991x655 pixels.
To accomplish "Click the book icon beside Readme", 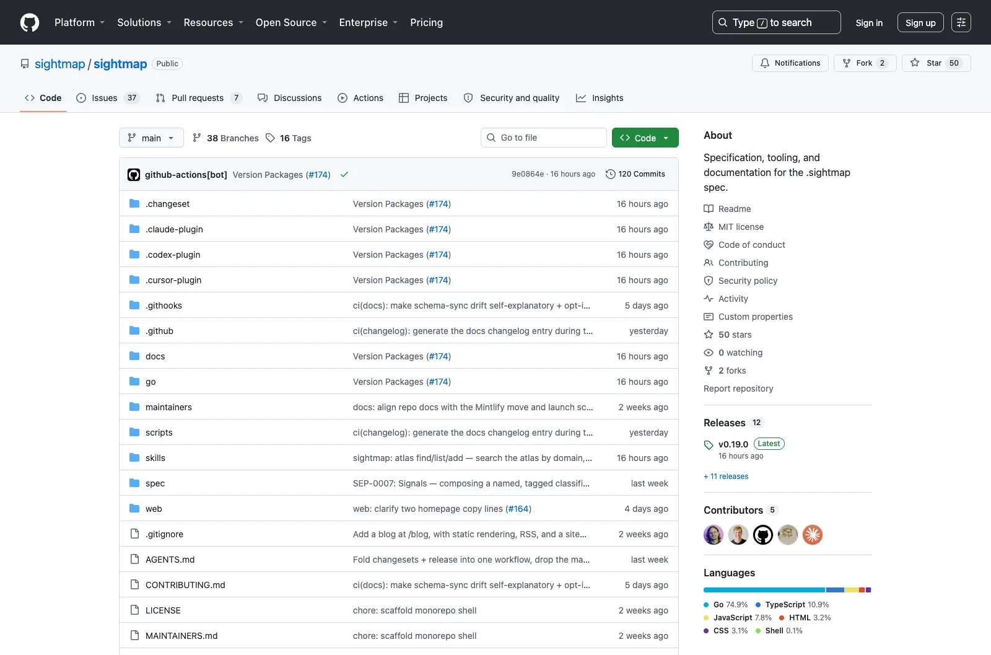I will 709,209.
